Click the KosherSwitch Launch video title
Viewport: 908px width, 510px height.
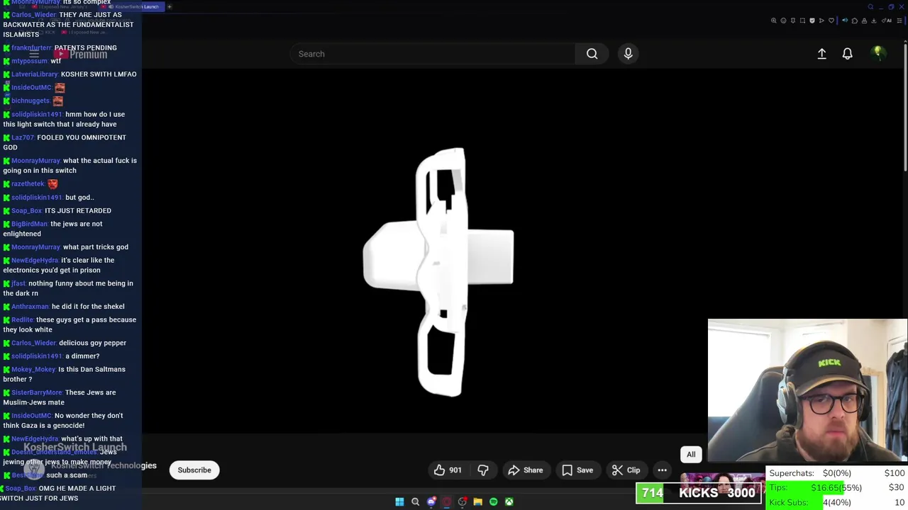[x=75, y=447]
